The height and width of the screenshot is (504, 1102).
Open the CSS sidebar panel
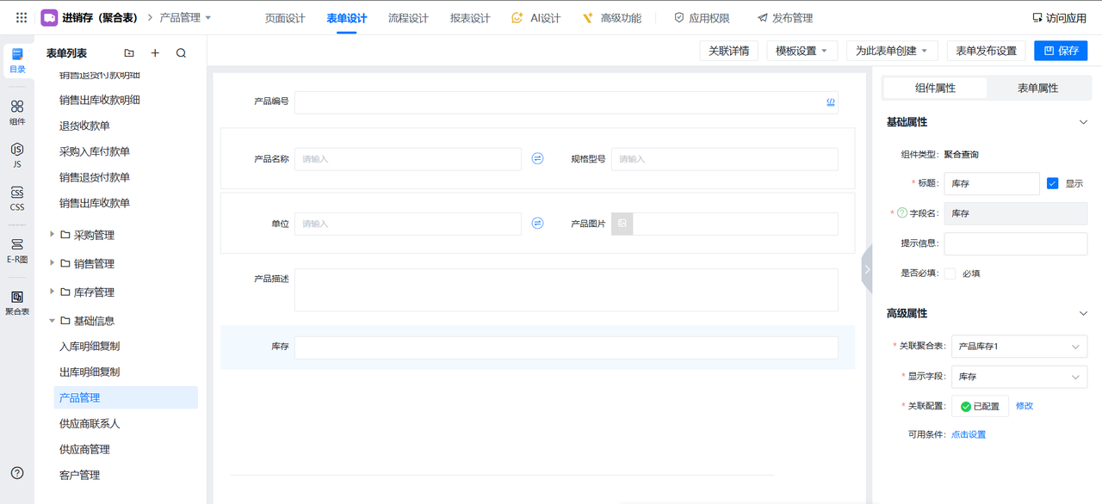(x=17, y=198)
